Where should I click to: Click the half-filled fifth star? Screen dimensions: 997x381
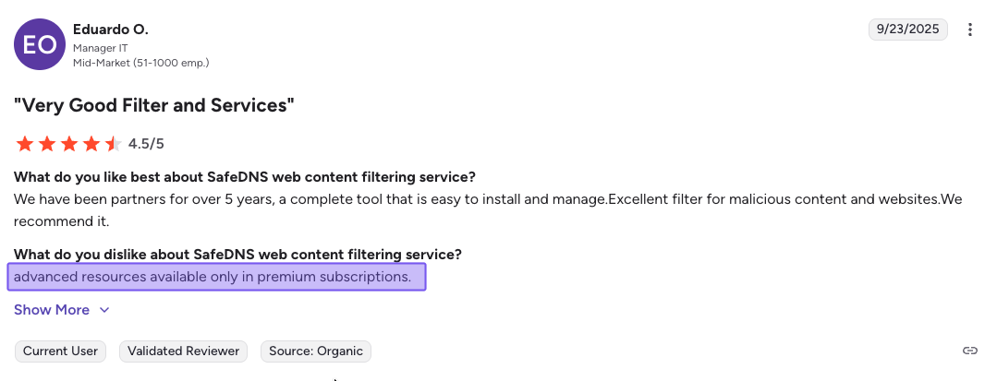point(113,144)
